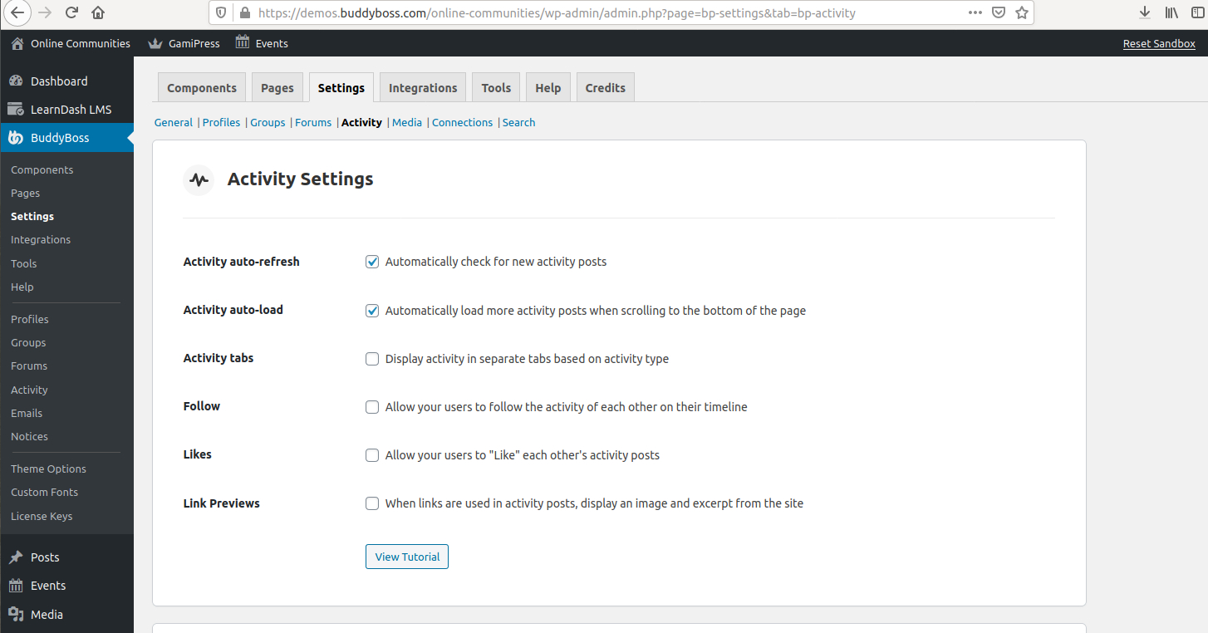The width and height of the screenshot is (1208, 633).
Task: Open Theme Options in the sidebar
Action: [x=48, y=469]
